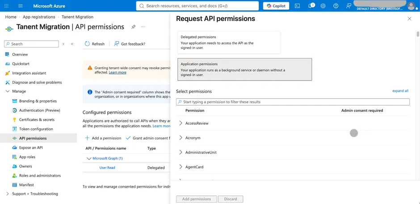Go to App registrations breadcrumb
The image size is (420, 204).
tap(39, 17)
